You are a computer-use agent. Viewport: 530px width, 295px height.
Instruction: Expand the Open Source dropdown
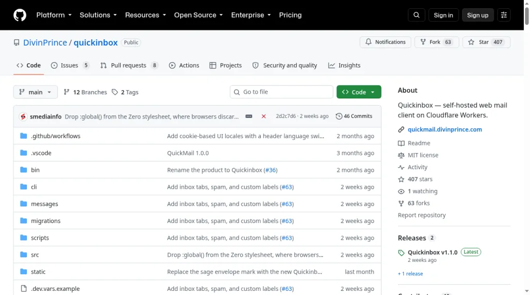pyautogui.click(x=198, y=15)
